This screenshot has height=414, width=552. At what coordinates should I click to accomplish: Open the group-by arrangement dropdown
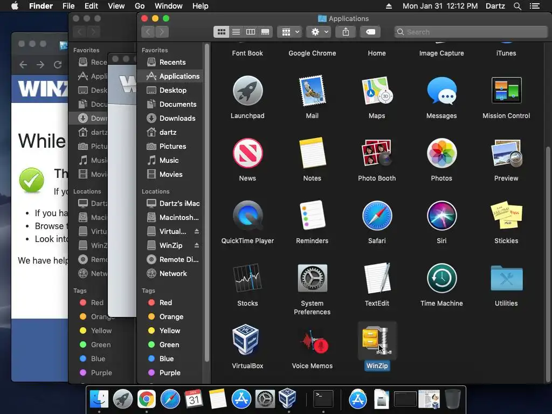[x=290, y=32]
